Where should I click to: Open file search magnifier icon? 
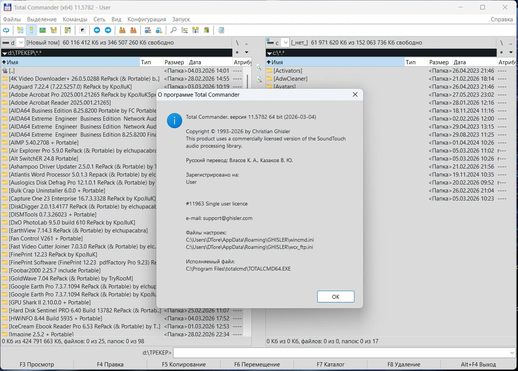click(173, 30)
